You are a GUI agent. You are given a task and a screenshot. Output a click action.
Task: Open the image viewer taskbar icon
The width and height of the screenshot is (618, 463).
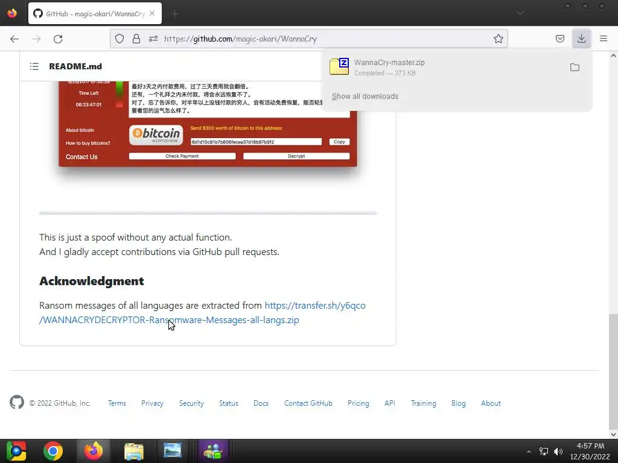[173, 451]
